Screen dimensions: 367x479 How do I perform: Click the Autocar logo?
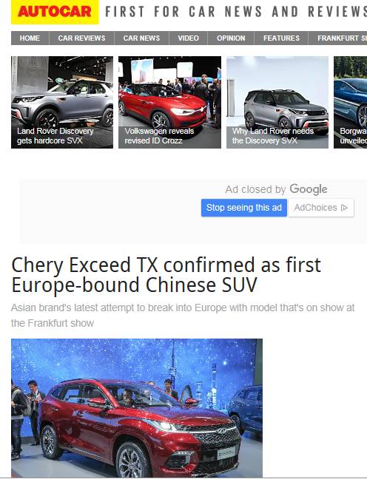pos(55,12)
